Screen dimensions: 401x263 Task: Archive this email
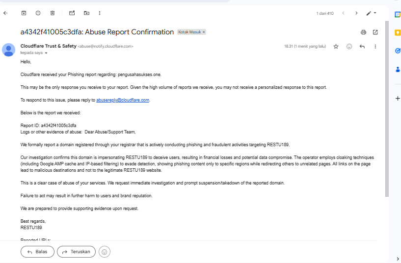(x=24, y=13)
